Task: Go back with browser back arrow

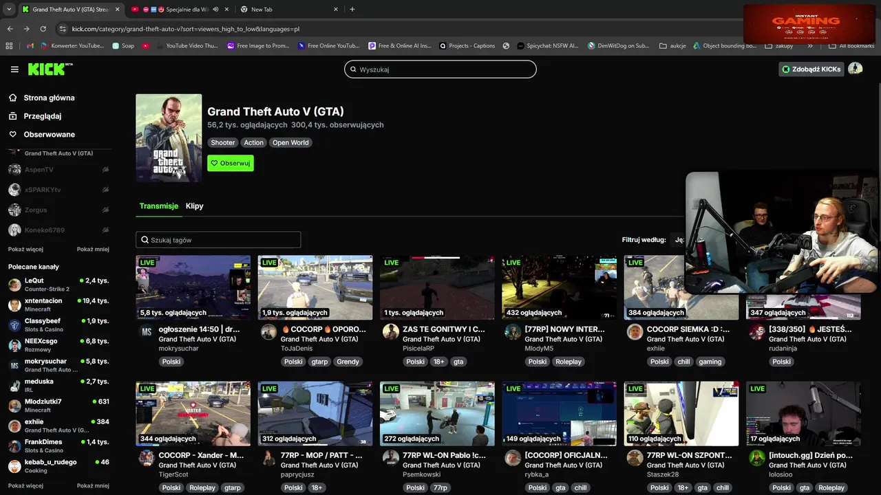Action: (10, 29)
